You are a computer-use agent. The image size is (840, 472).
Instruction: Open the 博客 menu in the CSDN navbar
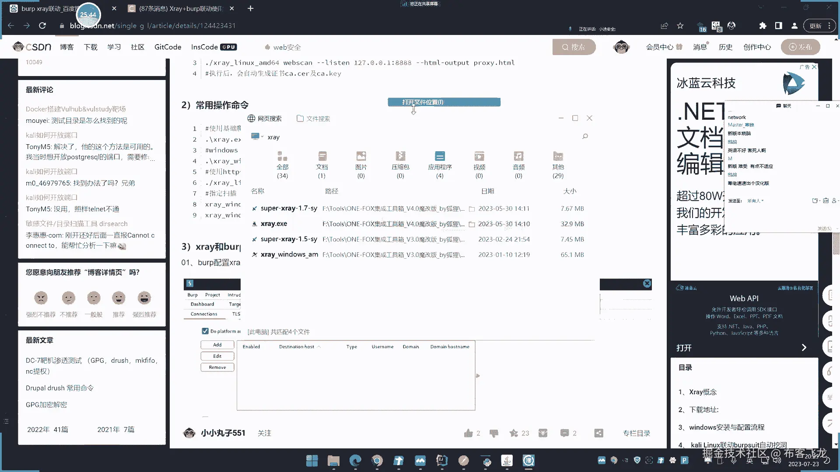pos(66,47)
